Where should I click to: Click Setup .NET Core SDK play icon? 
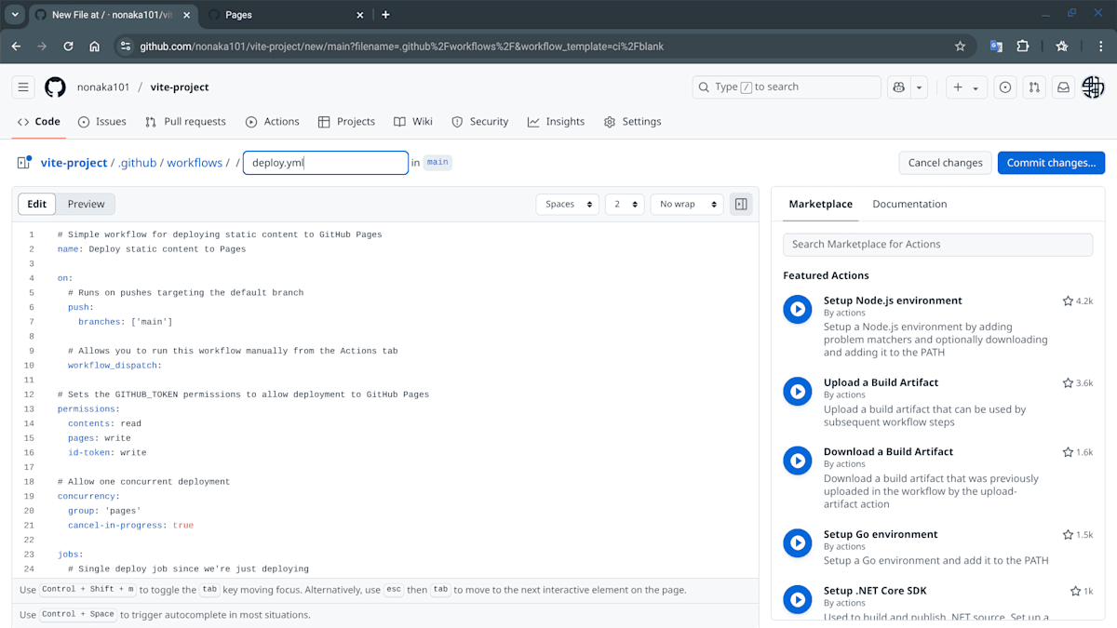pos(798,599)
